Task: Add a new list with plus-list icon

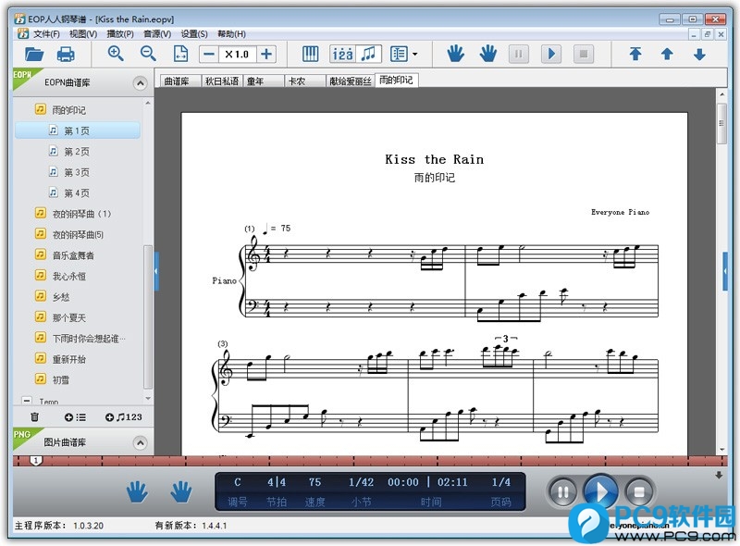Action: pyautogui.click(x=76, y=417)
